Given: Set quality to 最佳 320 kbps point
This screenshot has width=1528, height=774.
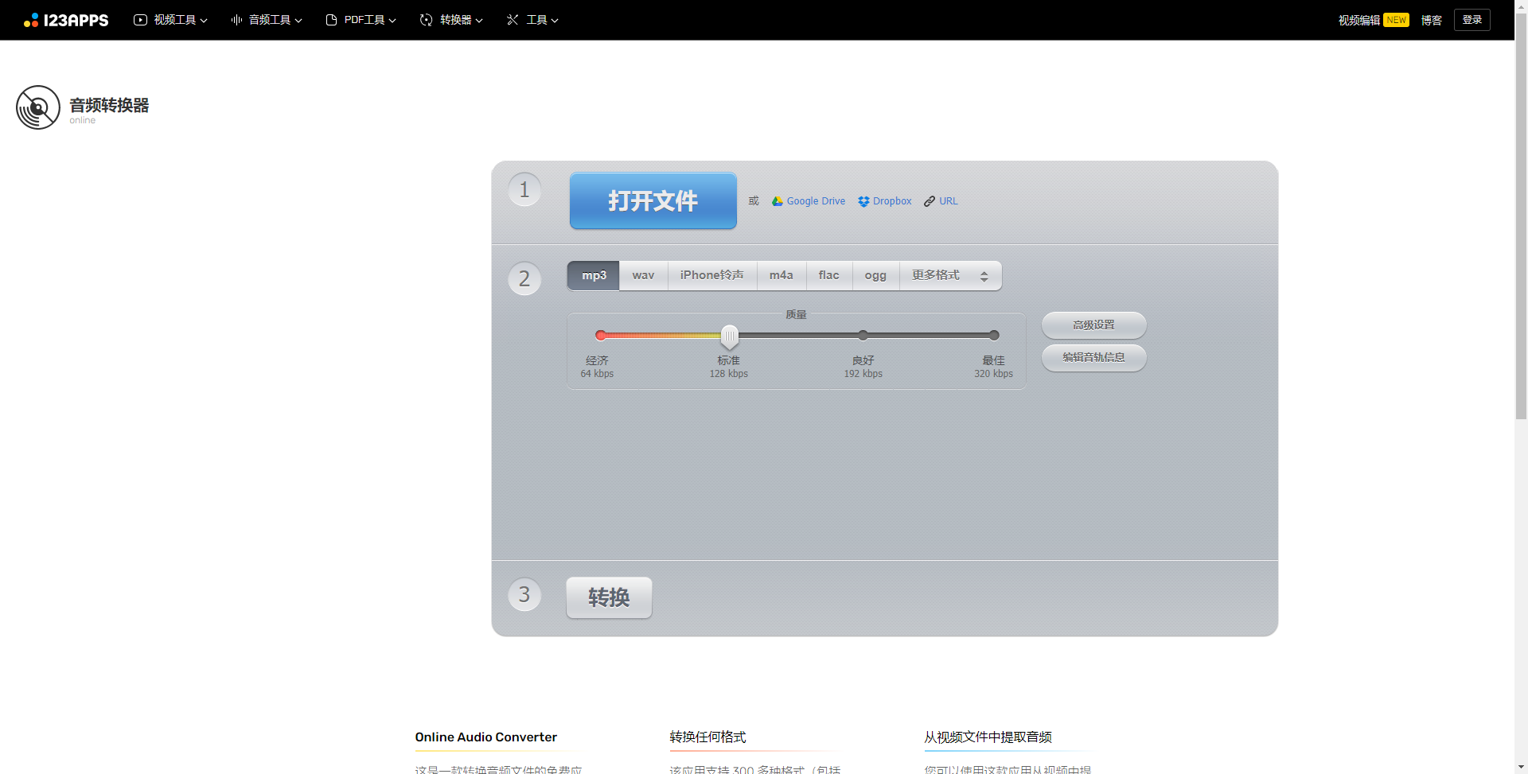Looking at the screenshot, I should click(994, 335).
